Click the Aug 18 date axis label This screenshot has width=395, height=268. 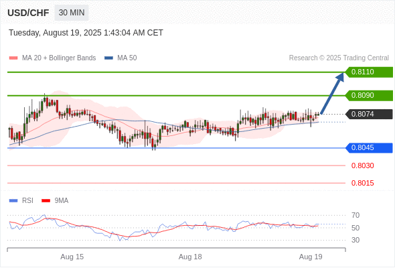190,257
